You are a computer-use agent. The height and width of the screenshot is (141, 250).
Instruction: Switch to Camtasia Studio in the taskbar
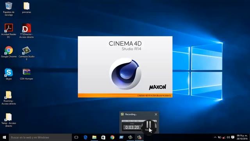pos(130,137)
